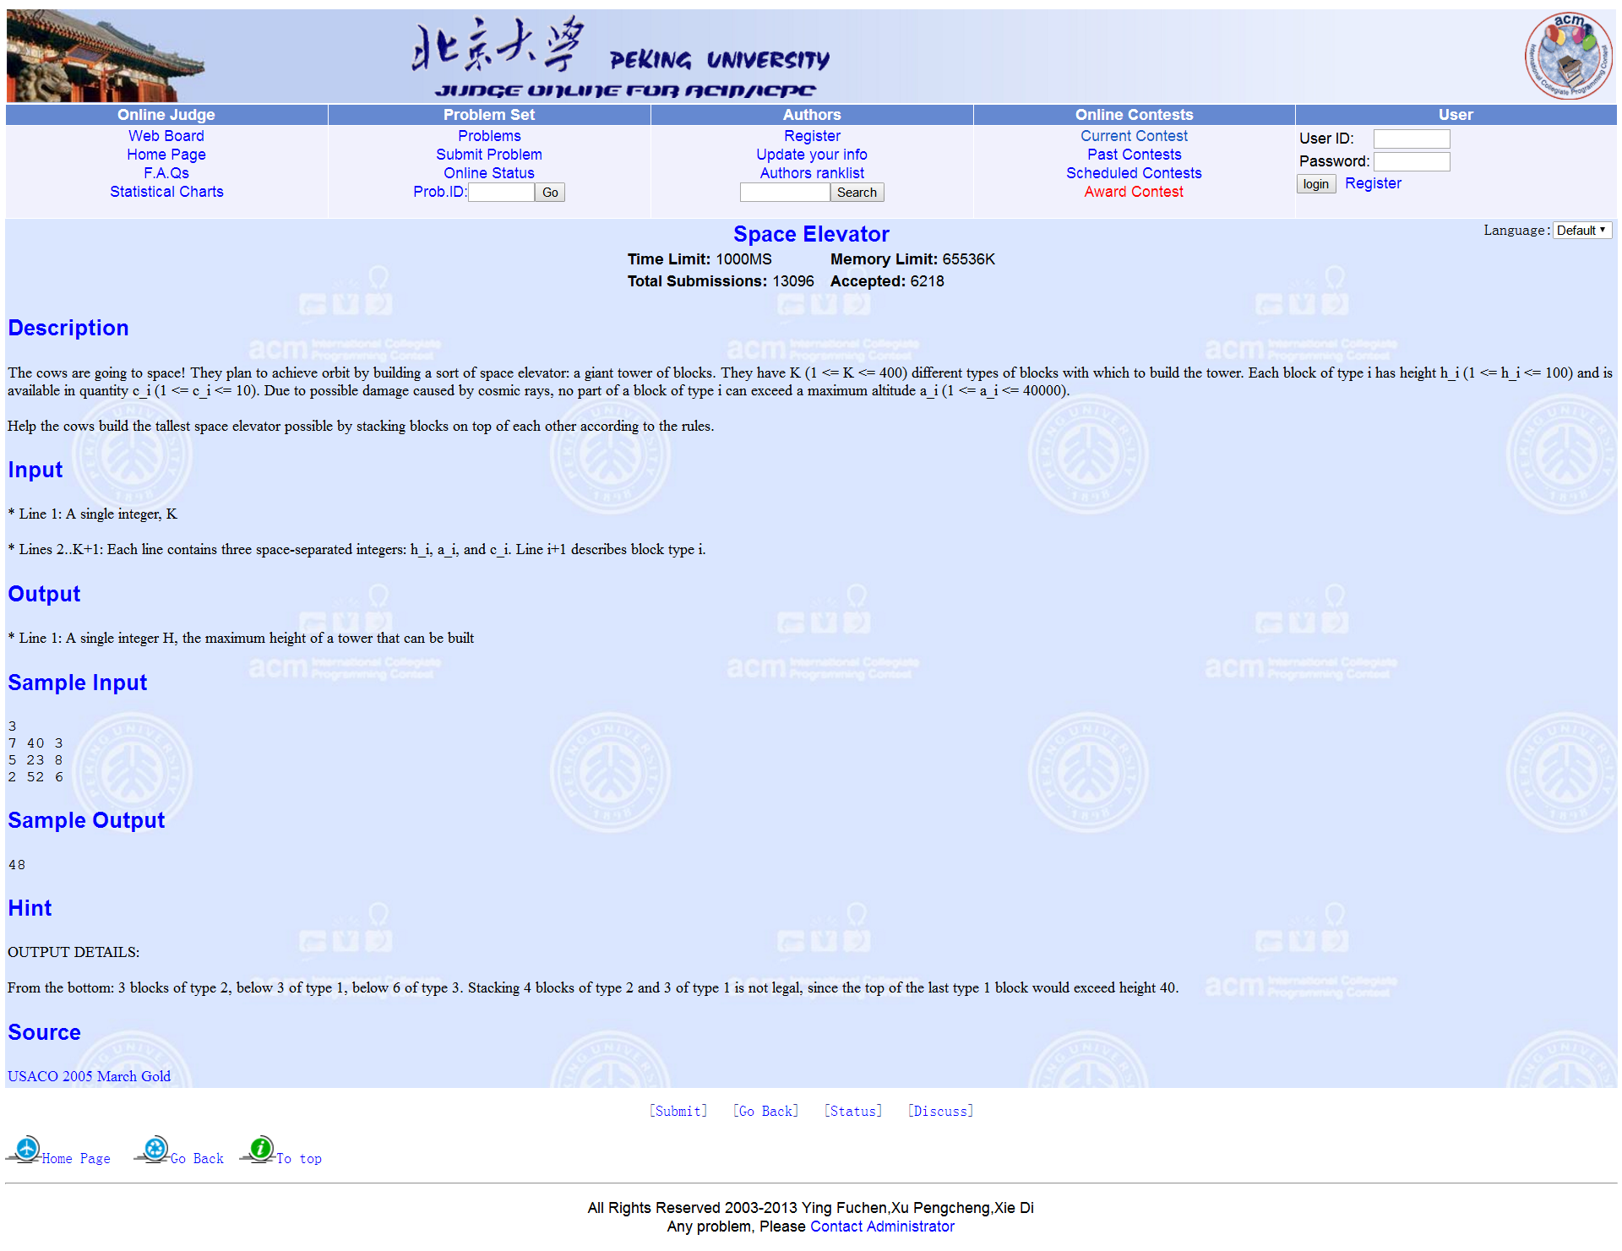Open the Award Contest link
This screenshot has width=1622, height=1251.
pyautogui.click(x=1134, y=192)
